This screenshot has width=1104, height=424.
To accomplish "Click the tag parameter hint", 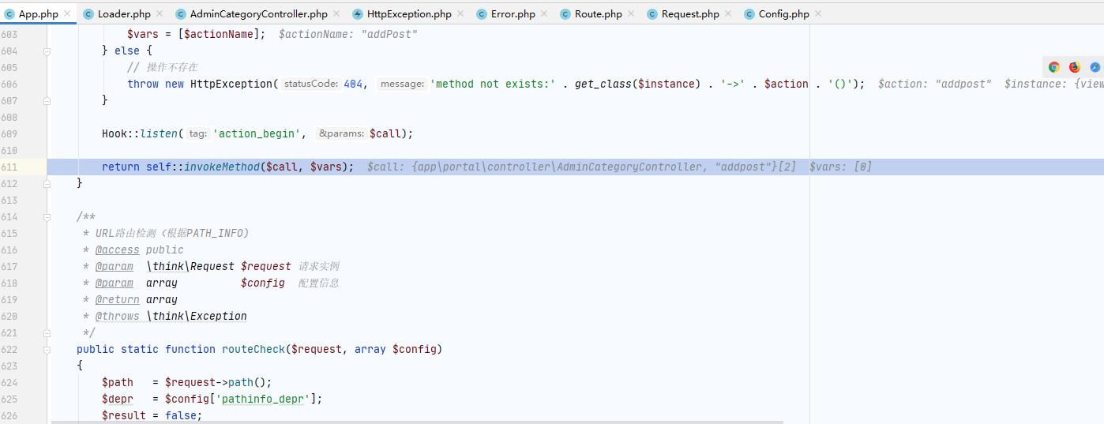I will pyautogui.click(x=198, y=133).
